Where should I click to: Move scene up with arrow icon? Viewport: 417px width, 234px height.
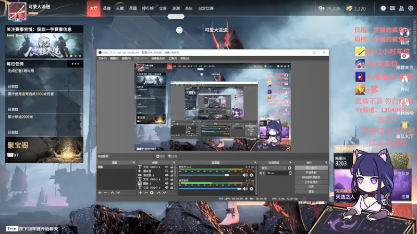(x=112, y=192)
